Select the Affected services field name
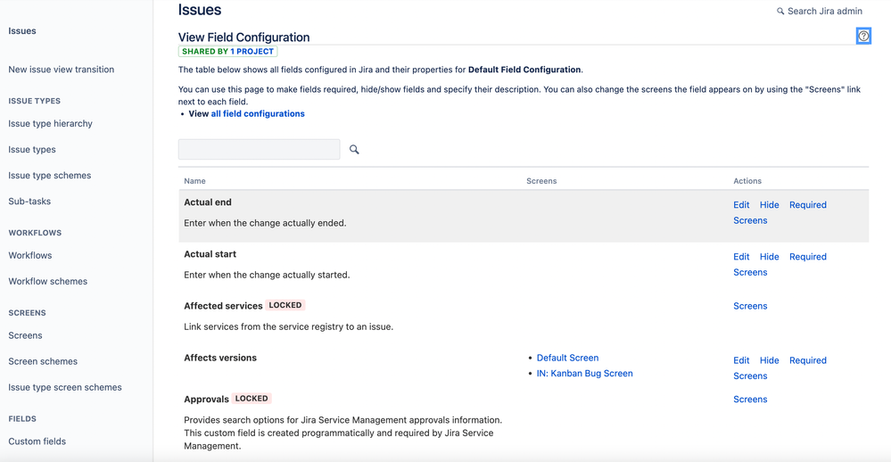The image size is (891, 462). pyautogui.click(x=223, y=306)
